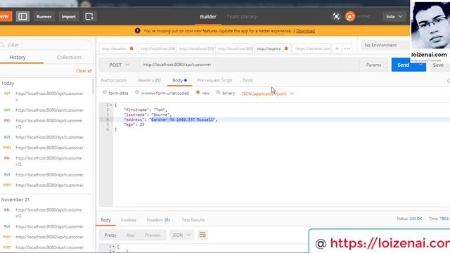Click the Today history group header
The height and width of the screenshot is (253, 450).
click(x=8, y=83)
